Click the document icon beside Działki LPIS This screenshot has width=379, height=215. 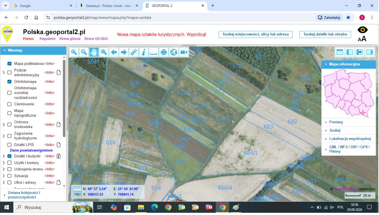(59, 145)
